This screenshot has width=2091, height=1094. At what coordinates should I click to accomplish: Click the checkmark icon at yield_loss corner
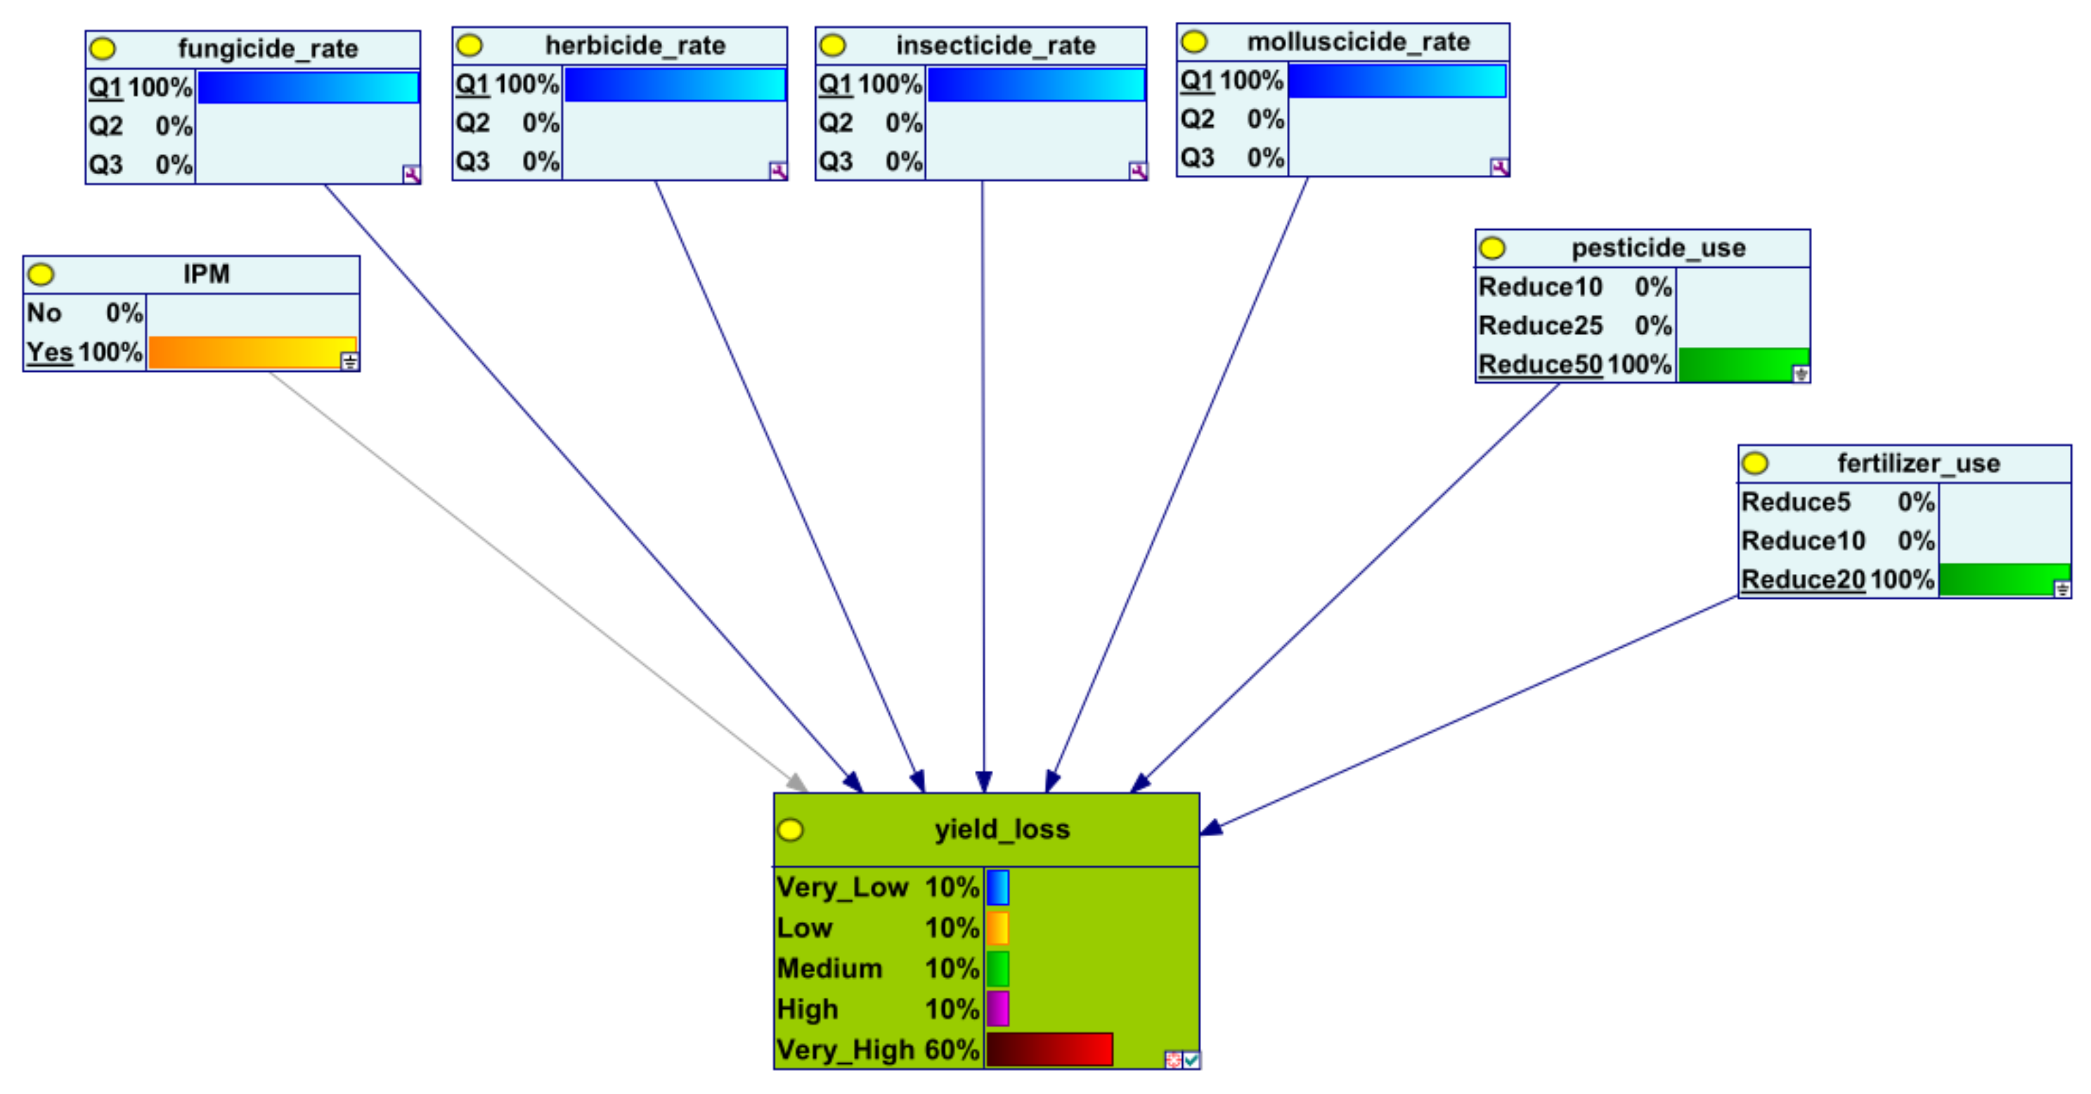pos(1191,1059)
